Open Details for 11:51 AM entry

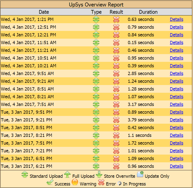click(176, 43)
